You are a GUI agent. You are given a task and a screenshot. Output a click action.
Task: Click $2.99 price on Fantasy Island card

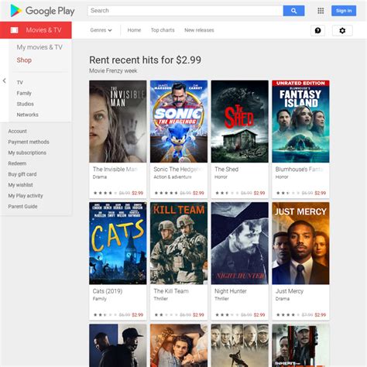320,193
